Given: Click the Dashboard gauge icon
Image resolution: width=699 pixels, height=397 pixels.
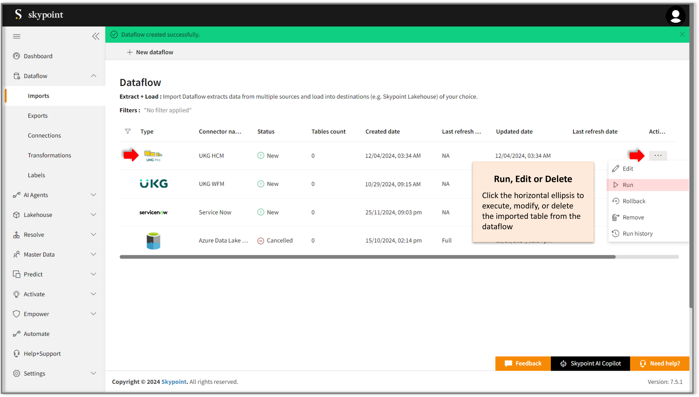Looking at the screenshot, I should [16, 56].
